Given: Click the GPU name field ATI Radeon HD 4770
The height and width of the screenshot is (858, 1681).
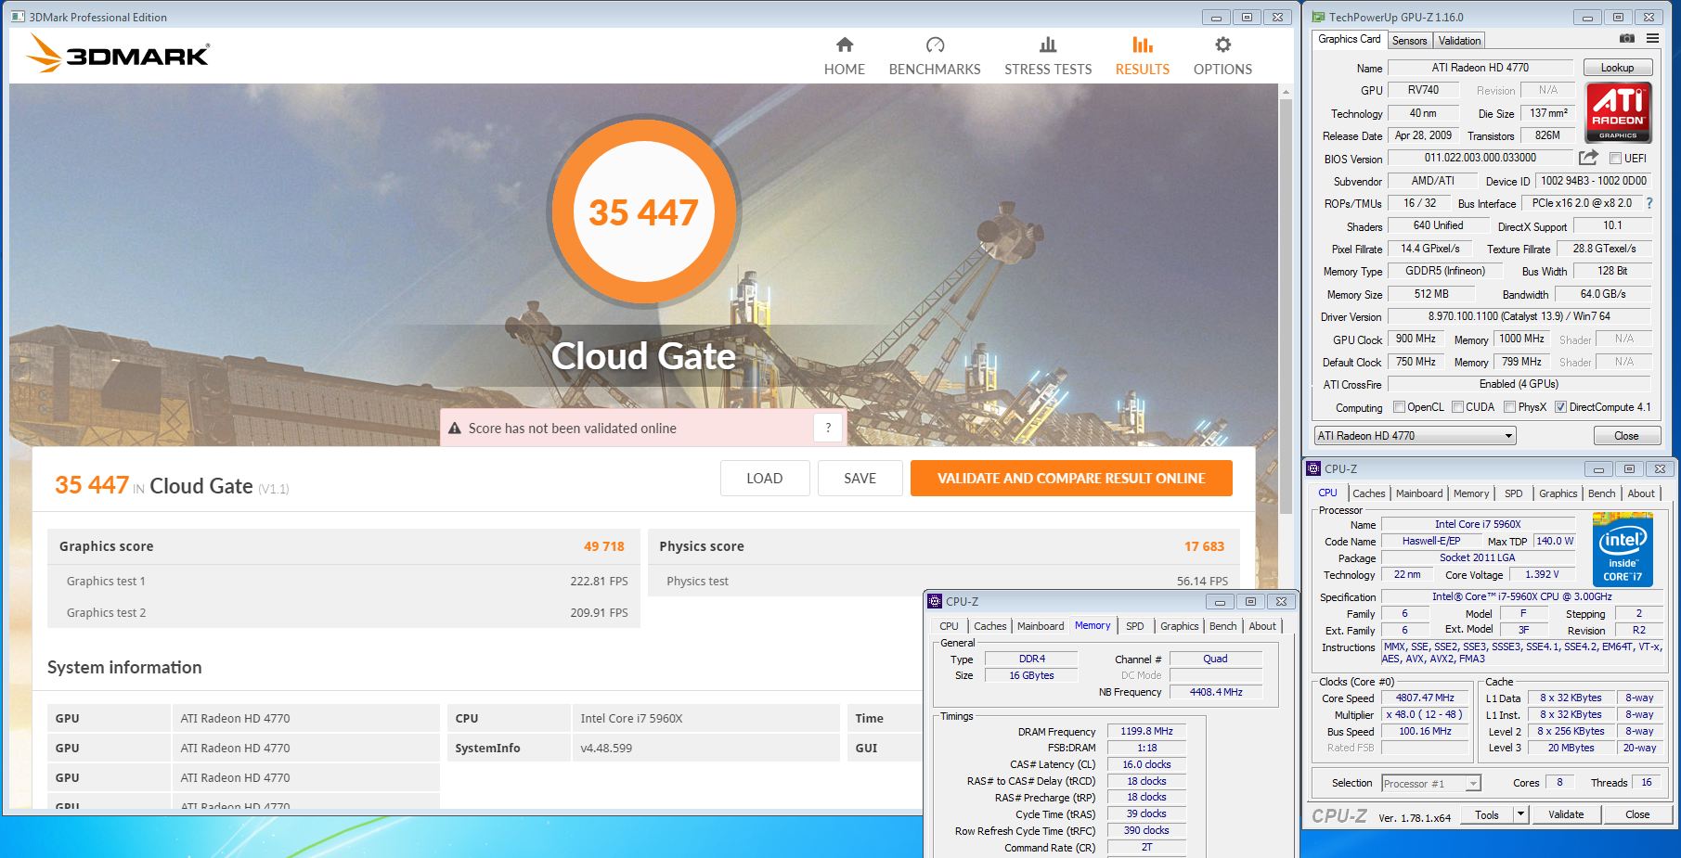Looking at the screenshot, I should (1480, 68).
